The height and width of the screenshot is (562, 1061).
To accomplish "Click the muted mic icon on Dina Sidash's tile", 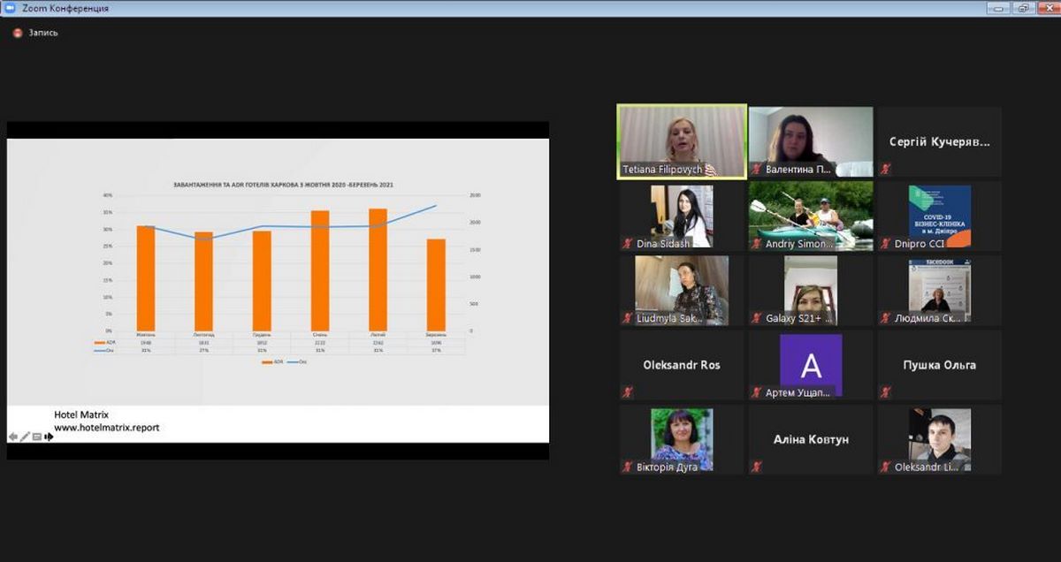I will pos(628,244).
